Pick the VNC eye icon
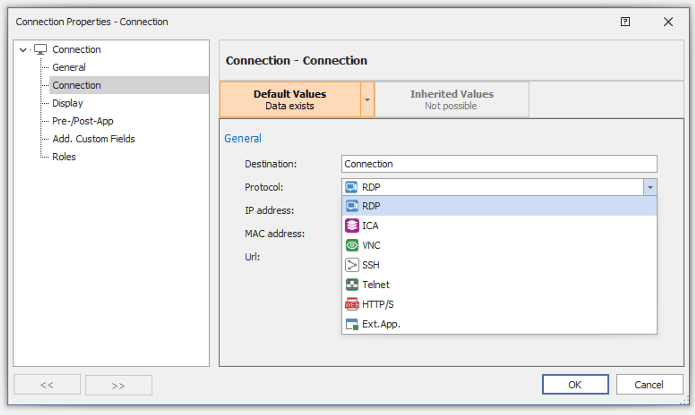 (351, 245)
